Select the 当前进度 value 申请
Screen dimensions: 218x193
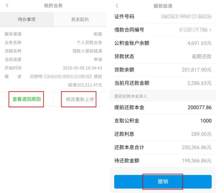[x=98, y=59]
